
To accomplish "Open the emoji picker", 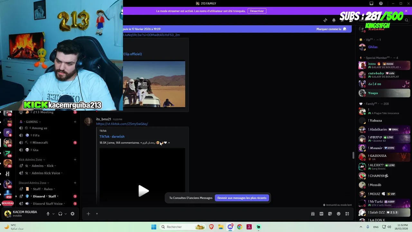I will pyautogui.click(x=339, y=214).
